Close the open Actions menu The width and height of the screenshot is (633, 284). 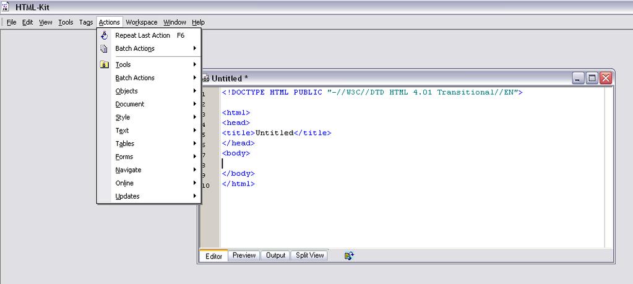tap(110, 22)
